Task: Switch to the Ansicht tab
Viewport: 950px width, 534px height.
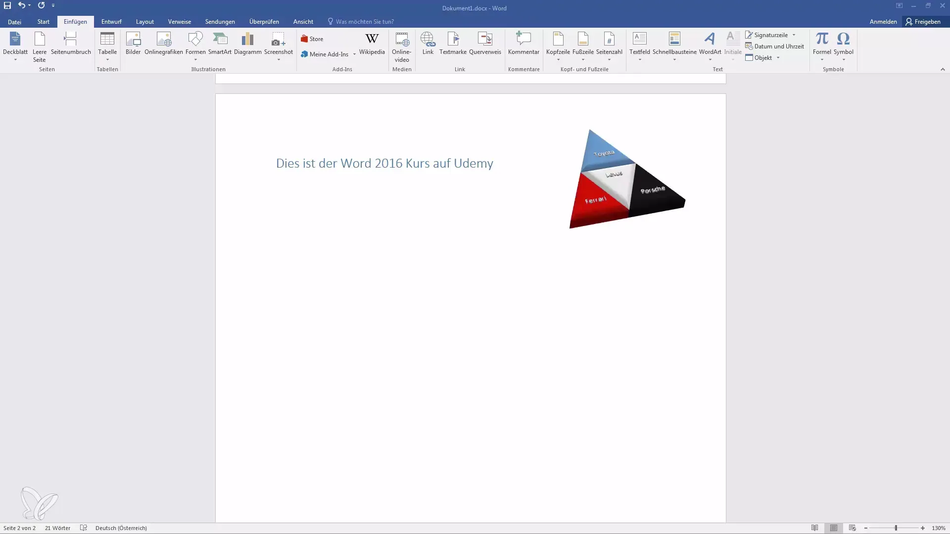Action: pos(303,22)
